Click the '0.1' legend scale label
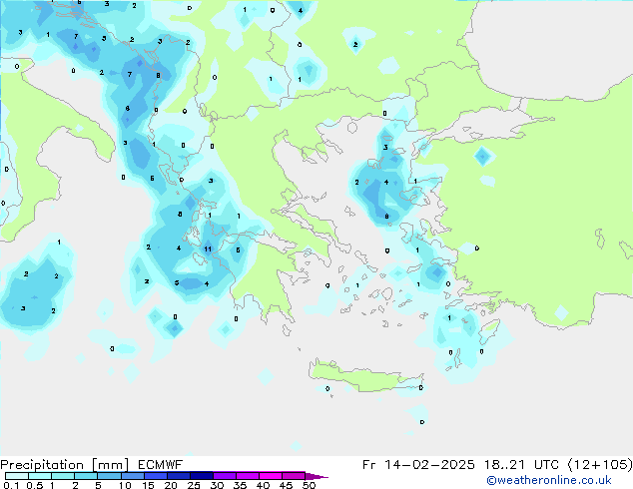This screenshot has height=489, width=633. [11, 485]
